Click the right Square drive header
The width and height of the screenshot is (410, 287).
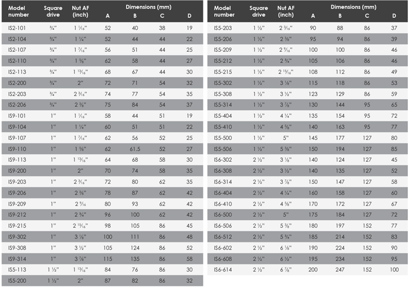pyautogui.click(x=259, y=11)
